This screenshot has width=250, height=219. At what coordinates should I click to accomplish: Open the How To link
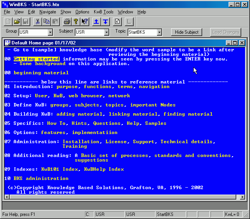tap(56, 123)
